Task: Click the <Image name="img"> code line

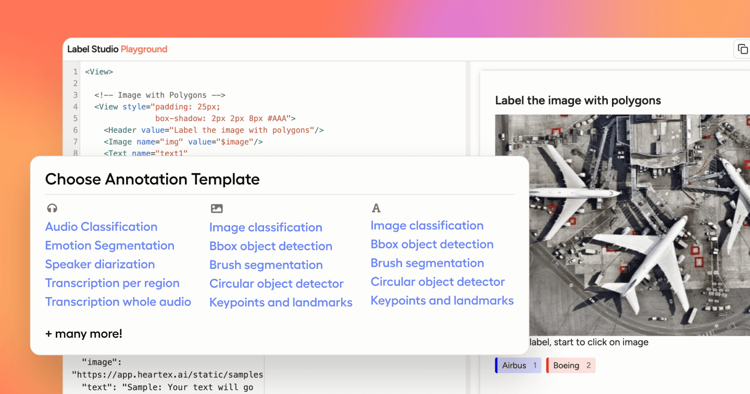Action: (x=183, y=142)
